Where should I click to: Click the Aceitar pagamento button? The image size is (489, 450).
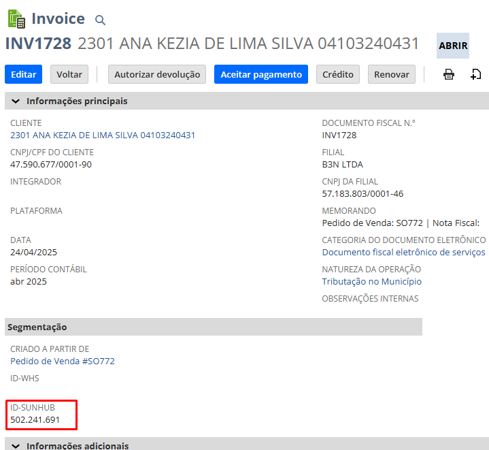pos(260,74)
